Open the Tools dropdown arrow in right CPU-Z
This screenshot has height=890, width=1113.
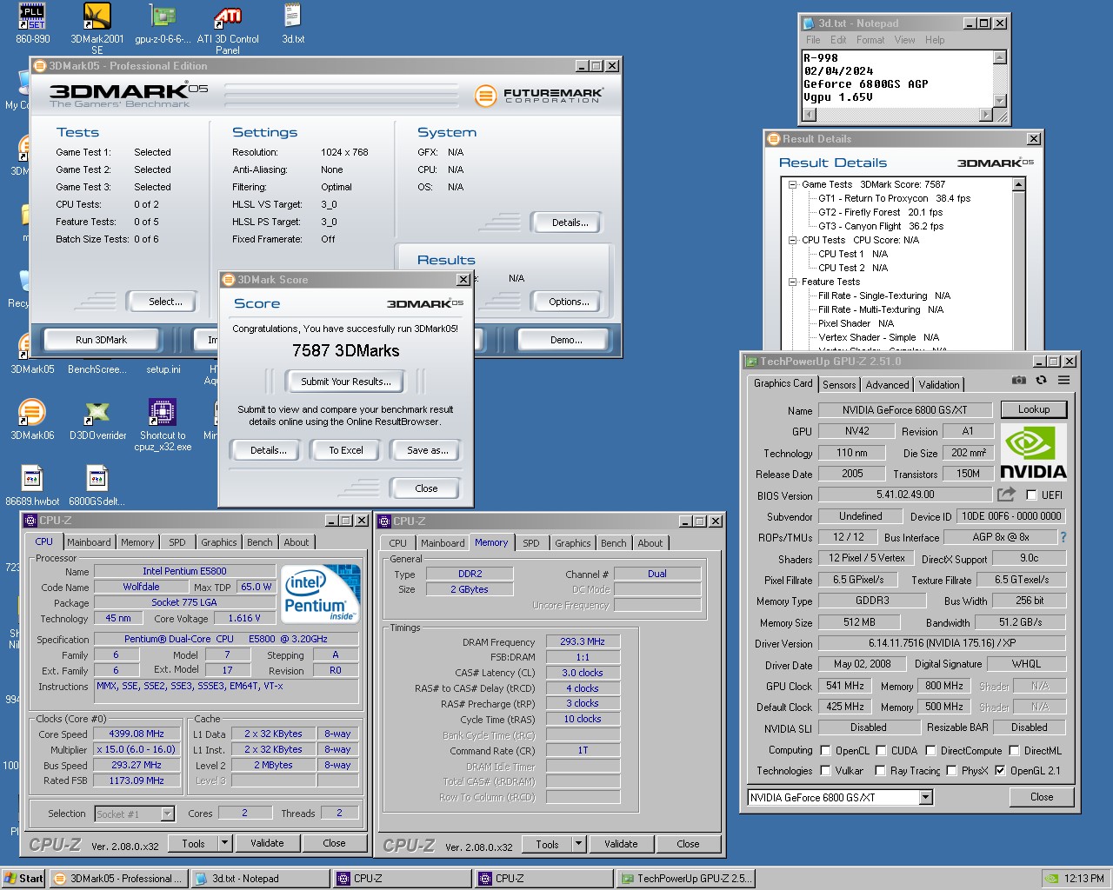(578, 843)
